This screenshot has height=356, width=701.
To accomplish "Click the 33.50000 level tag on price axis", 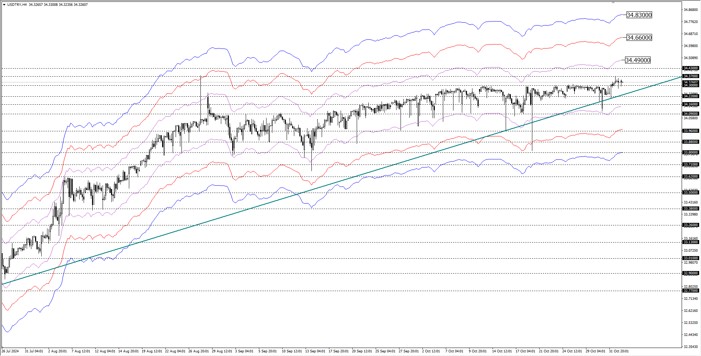I will (691, 193).
